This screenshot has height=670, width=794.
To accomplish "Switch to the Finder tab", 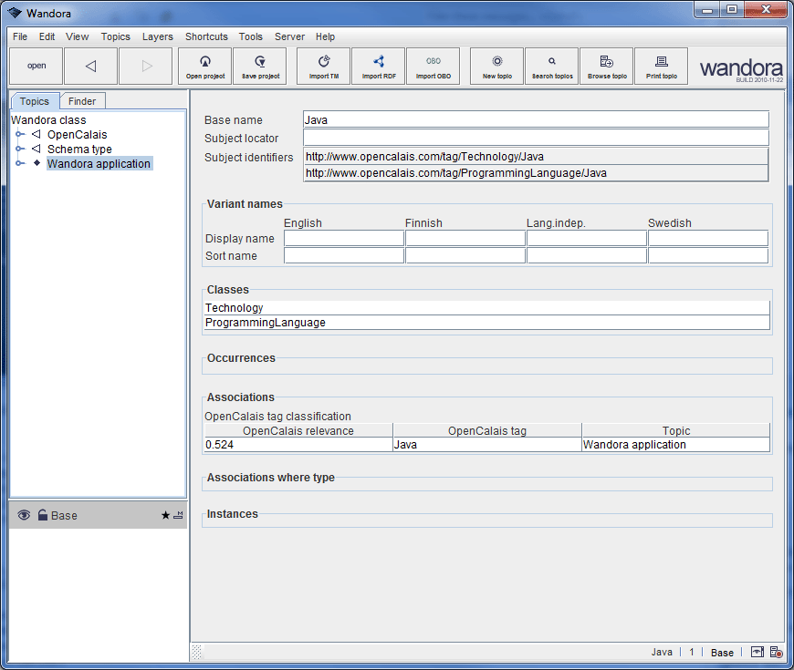I will coord(82,100).
